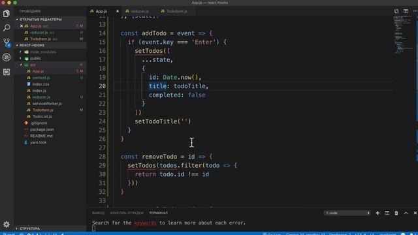Close the terminal panel
The height and width of the screenshot is (235, 418).
click(x=415, y=213)
